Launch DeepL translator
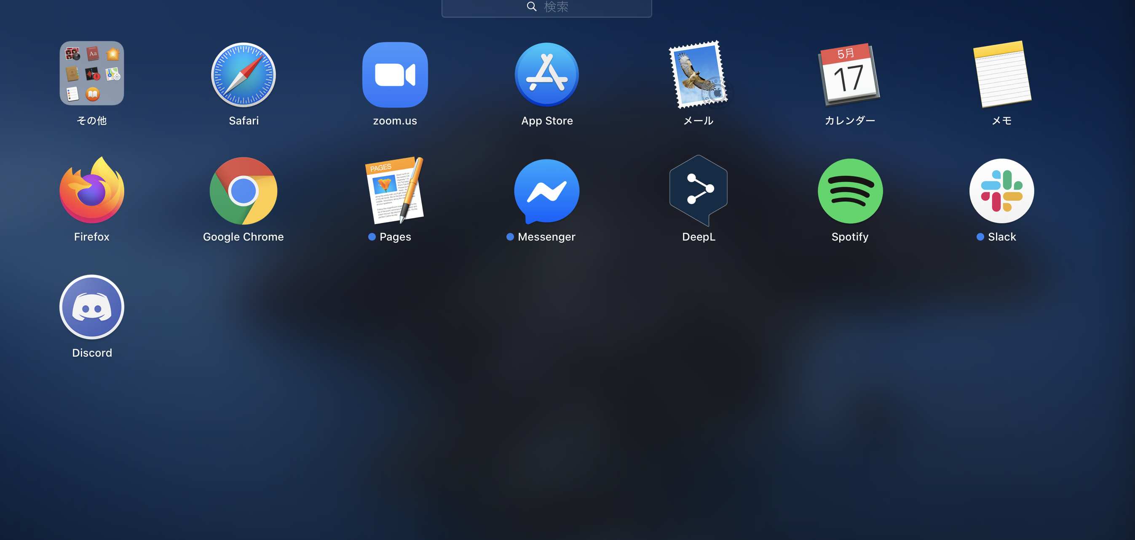The width and height of the screenshot is (1135, 540). point(698,191)
